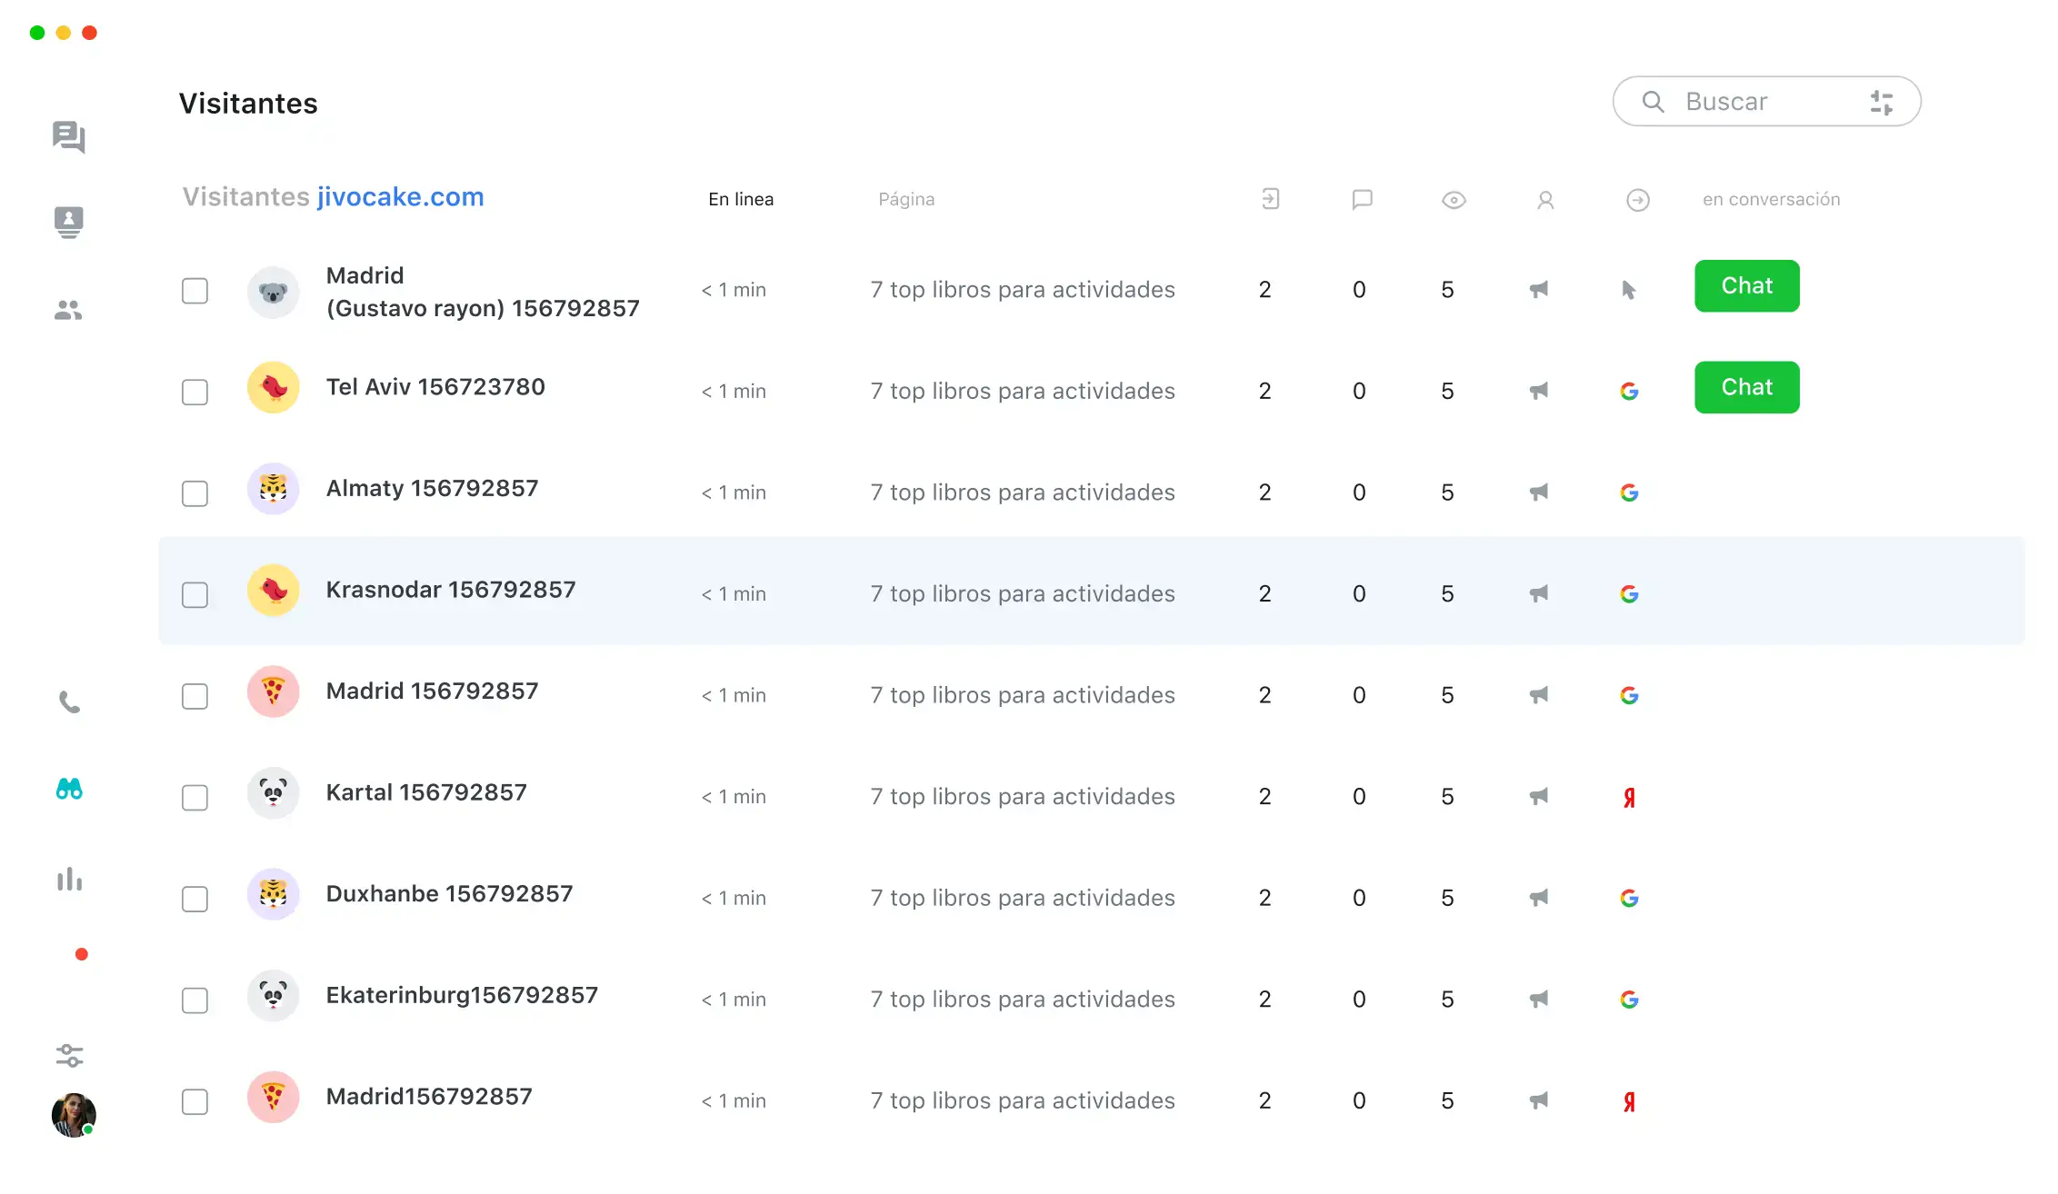Tick the Ekaterinburg156792857 checkbox

tap(195, 1000)
